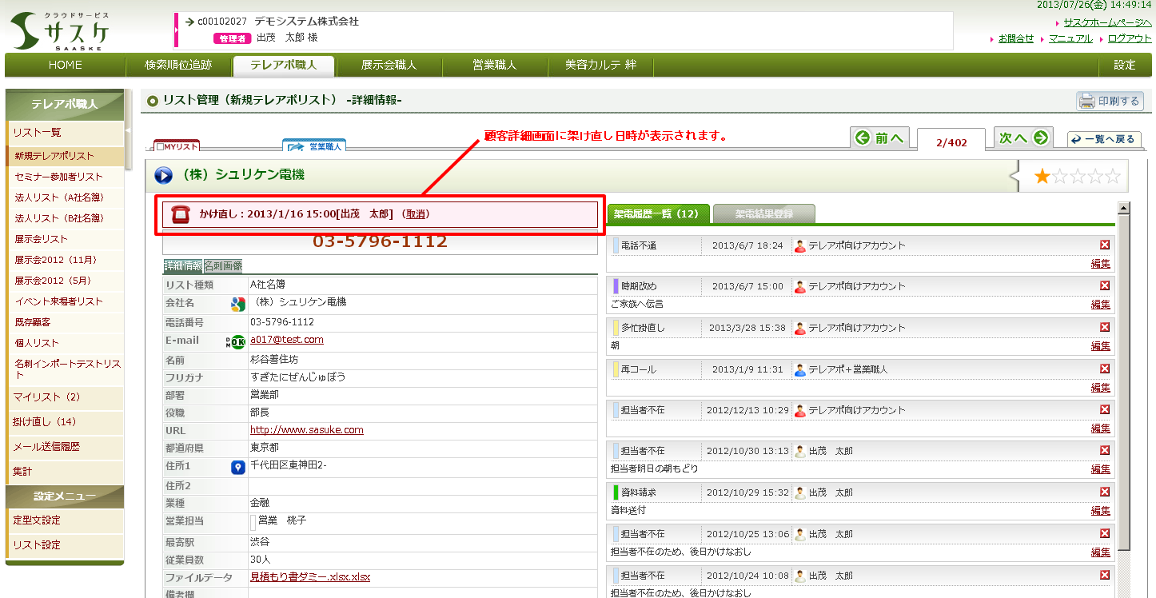The height and width of the screenshot is (598, 1156).
Task: Click the purple color tag of 時期改め
Action: pos(616,286)
